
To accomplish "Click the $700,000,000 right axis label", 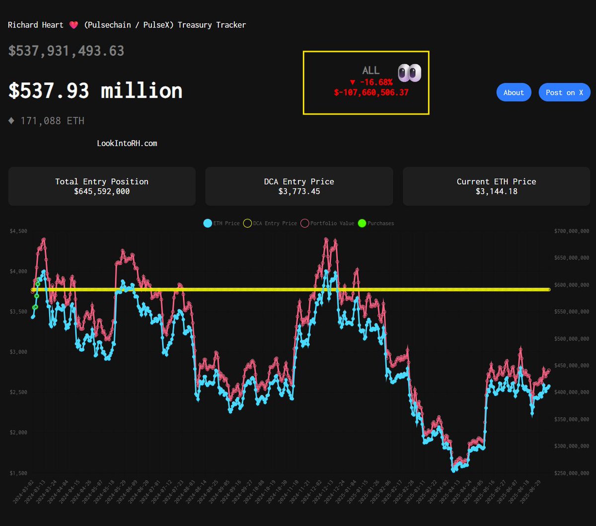I will (x=571, y=230).
